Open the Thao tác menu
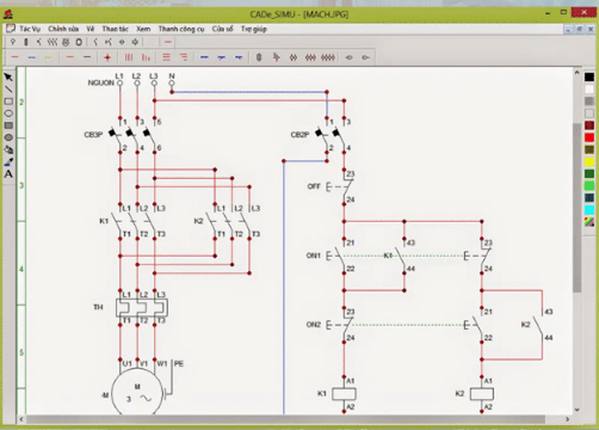Viewport: 599px width, 430px height. (x=115, y=29)
